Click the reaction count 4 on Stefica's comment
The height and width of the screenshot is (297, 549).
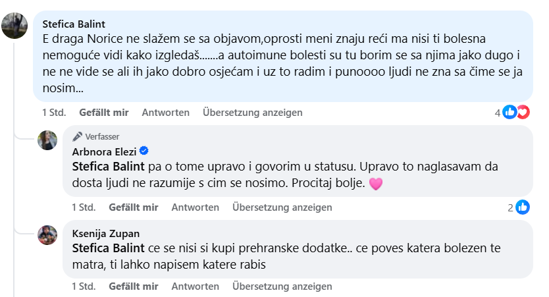pyautogui.click(x=498, y=113)
